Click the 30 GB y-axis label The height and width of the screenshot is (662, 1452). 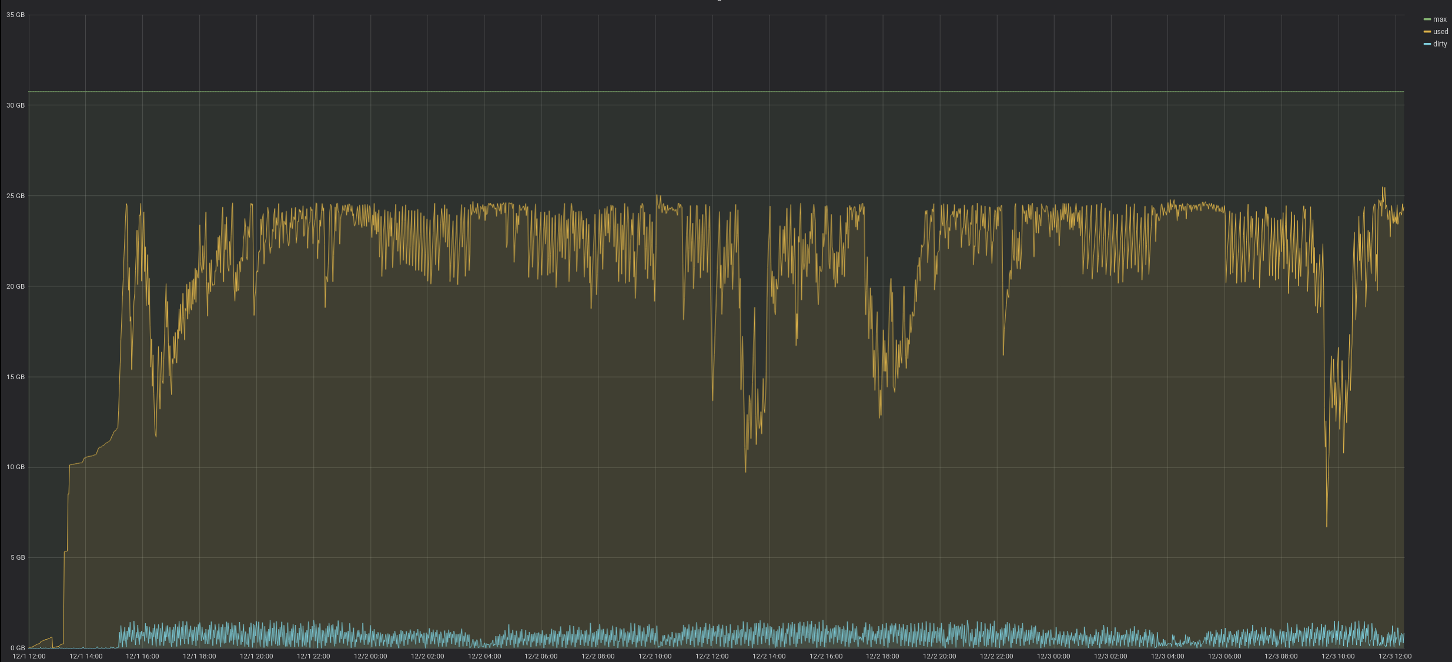[x=16, y=105]
